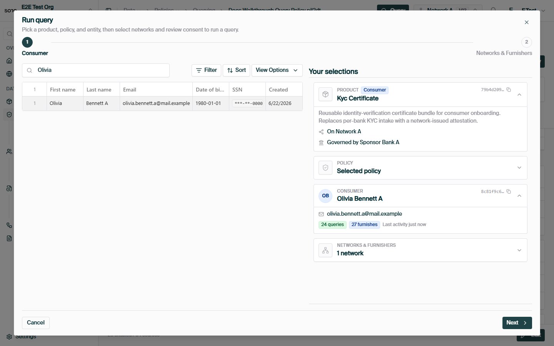554x346 pixels.
Task: Click the document icon in the background sidebar
Action: 9,238
